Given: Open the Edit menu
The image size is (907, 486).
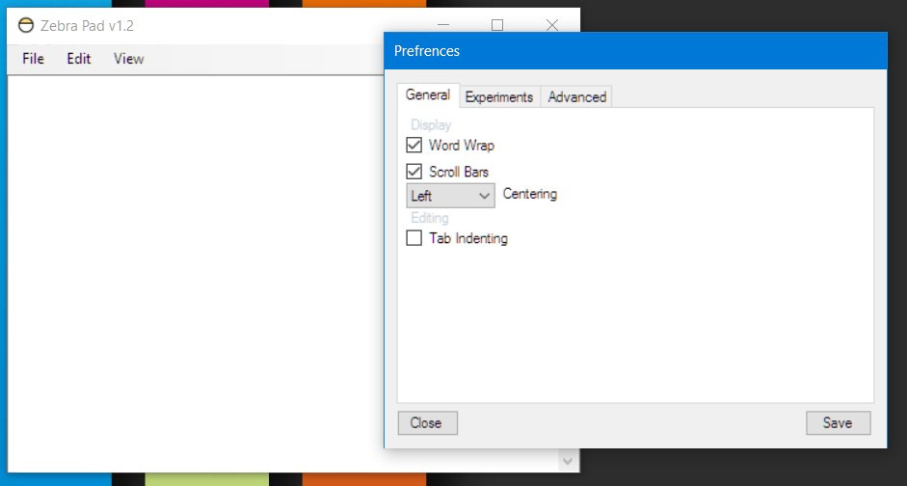Looking at the screenshot, I should [x=79, y=59].
